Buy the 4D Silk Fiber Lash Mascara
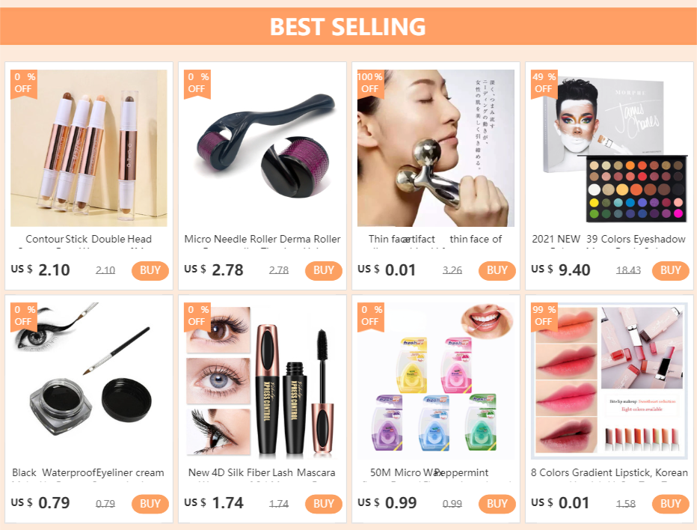The image size is (697, 530). click(324, 504)
